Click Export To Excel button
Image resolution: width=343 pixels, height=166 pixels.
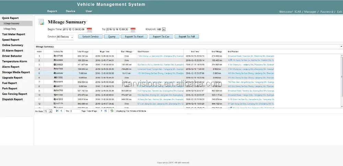coord(134,37)
